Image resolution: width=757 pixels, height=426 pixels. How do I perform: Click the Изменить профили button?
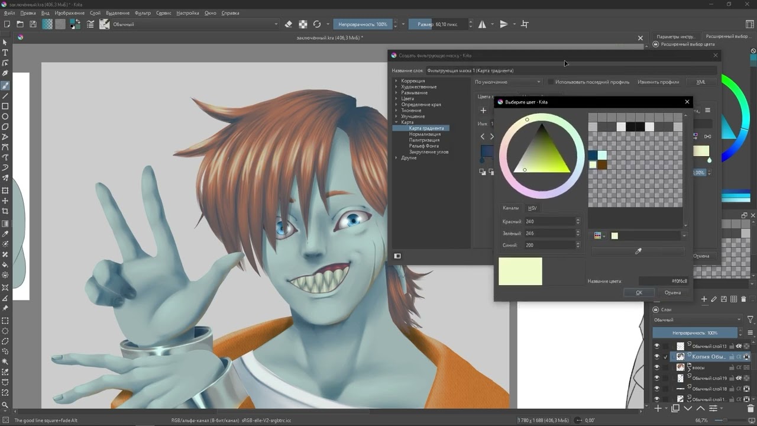(x=658, y=82)
